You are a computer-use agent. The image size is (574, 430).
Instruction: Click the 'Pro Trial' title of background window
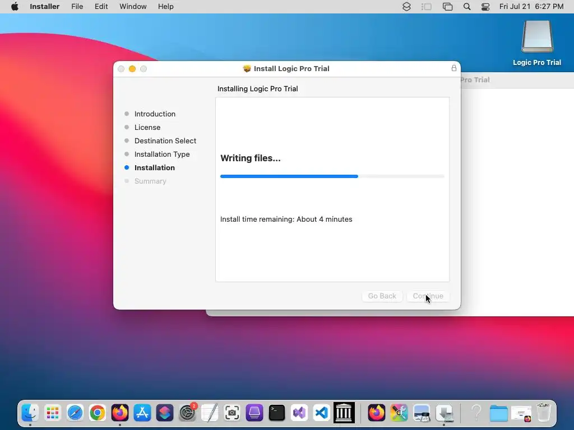pos(475,80)
